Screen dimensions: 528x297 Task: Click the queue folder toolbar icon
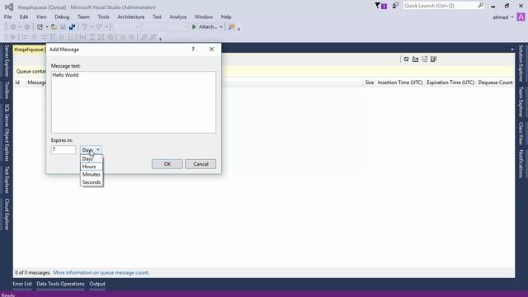click(415, 59)
